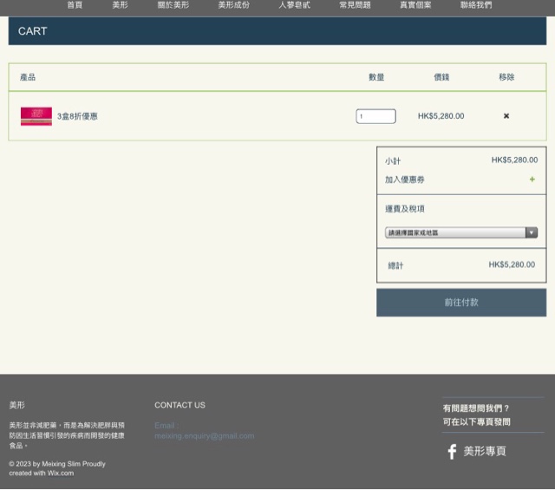Click the Wix.com footer link
Screen dimensions: 555x490
[61, 474]
